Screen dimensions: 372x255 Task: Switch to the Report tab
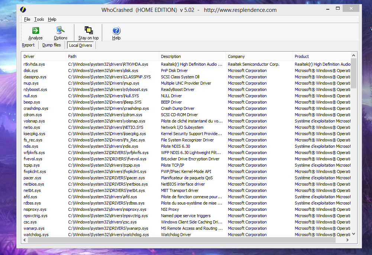(28, 45)
